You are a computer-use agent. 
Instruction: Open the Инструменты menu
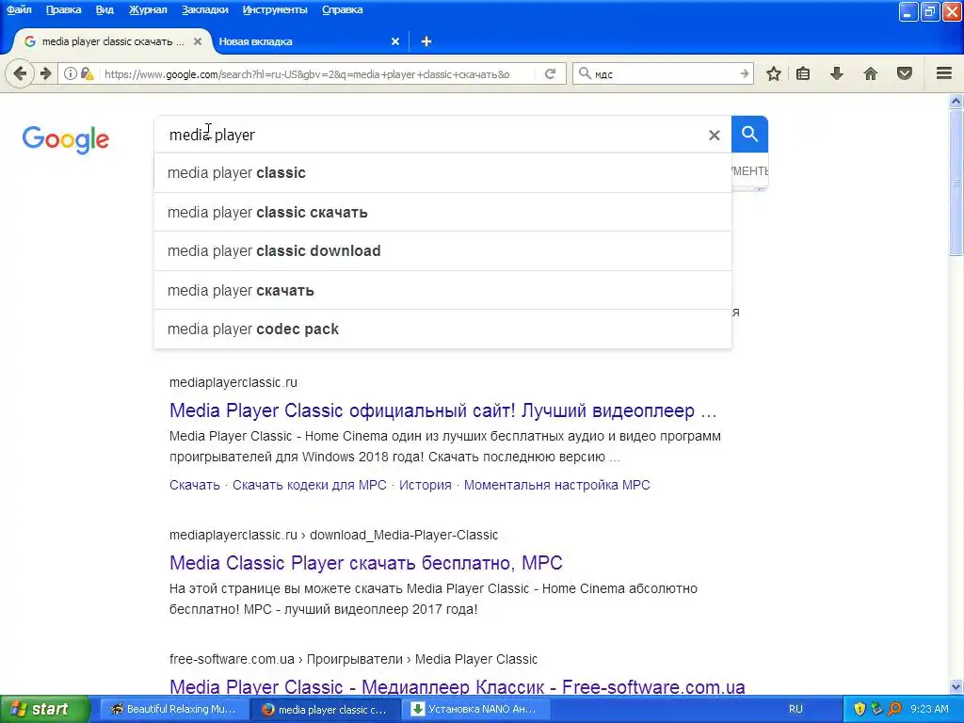pos(275,9)
